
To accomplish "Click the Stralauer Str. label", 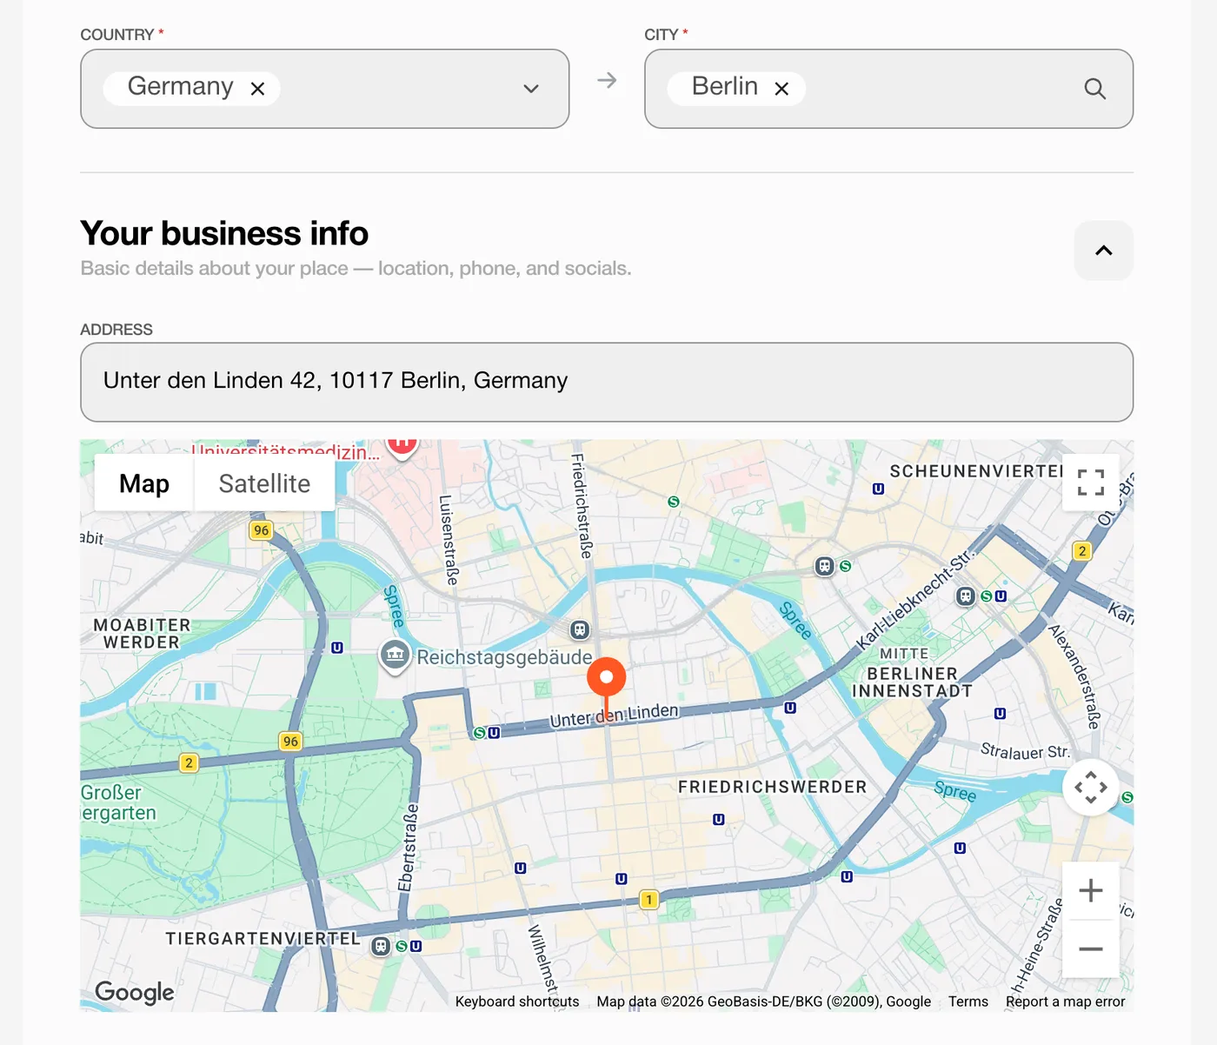I will point(1025,751).
